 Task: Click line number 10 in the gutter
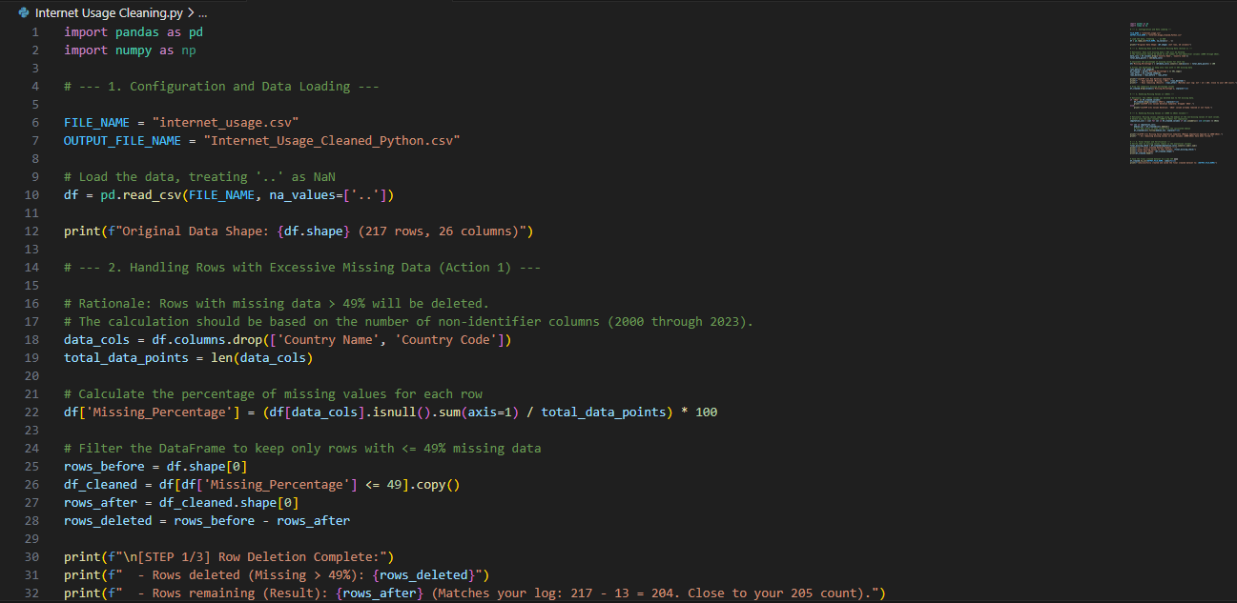(31, 194)
